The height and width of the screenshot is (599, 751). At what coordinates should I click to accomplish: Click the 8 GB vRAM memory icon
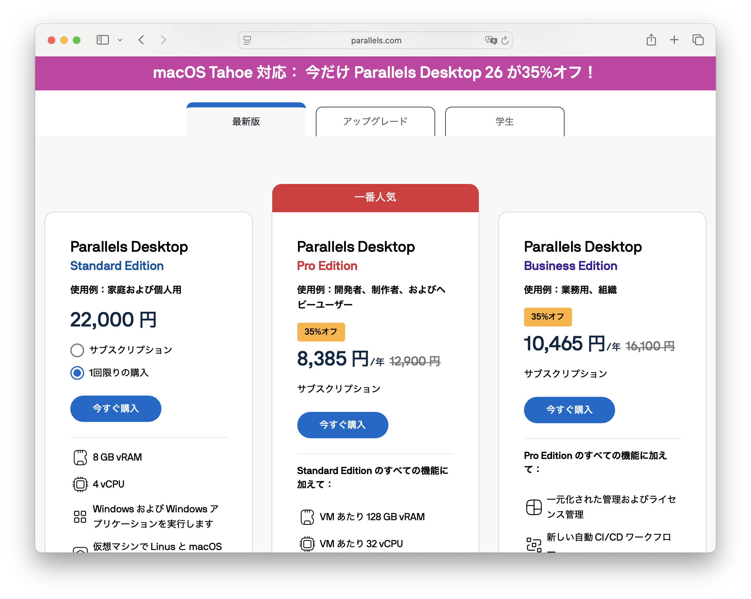click(80, 457)
